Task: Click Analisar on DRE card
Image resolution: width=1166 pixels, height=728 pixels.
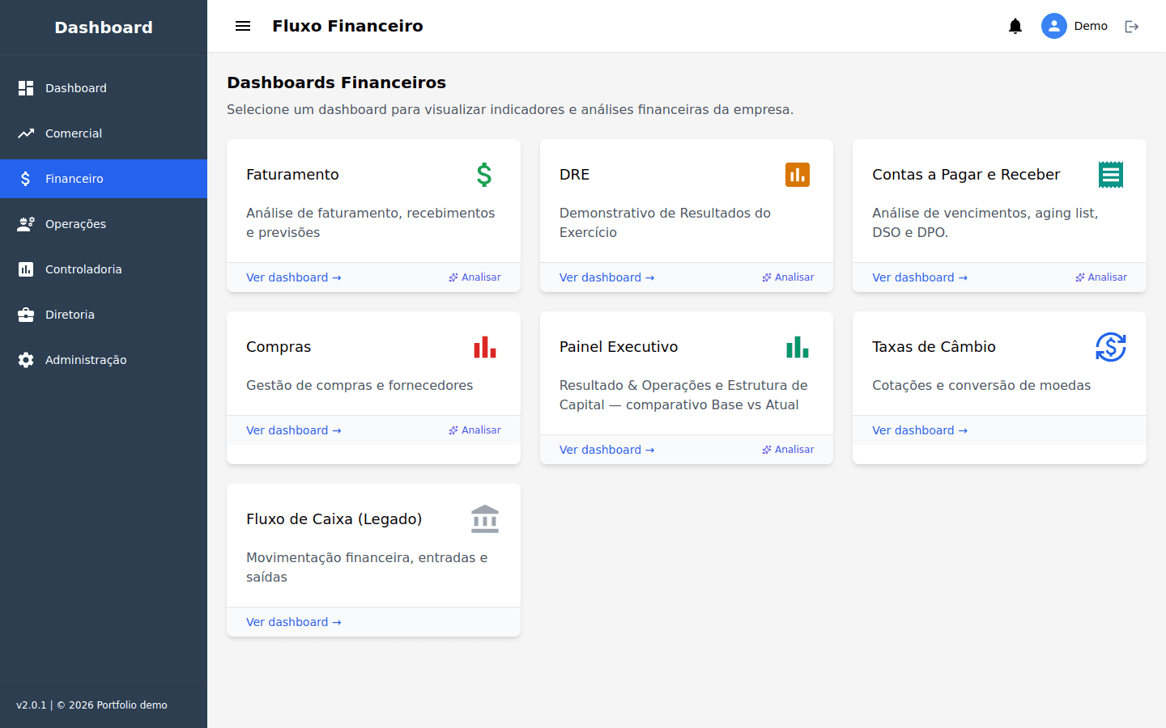Action: point(788,277)
